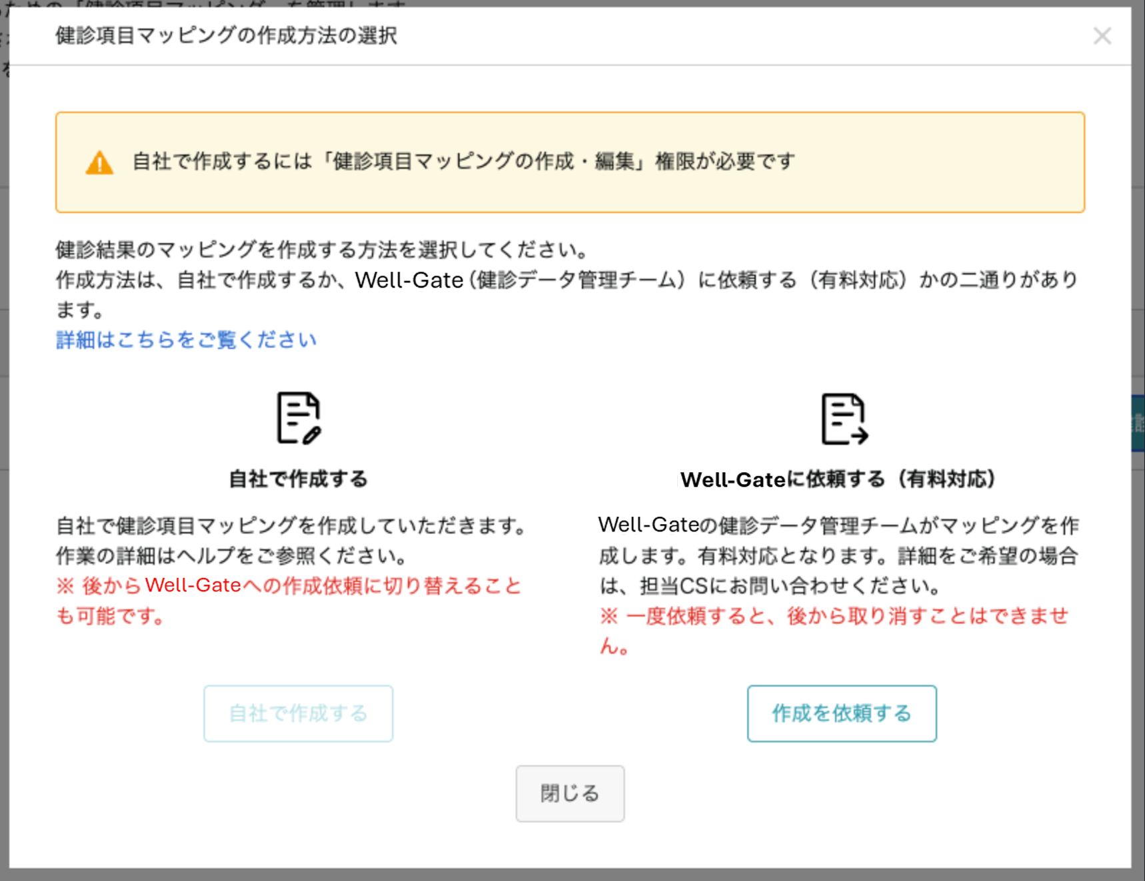Viewport: 1145px width, 881px height.
Task: Click the 自社で健診項目マッピングを作成 description text
Action: coord(293,540)
